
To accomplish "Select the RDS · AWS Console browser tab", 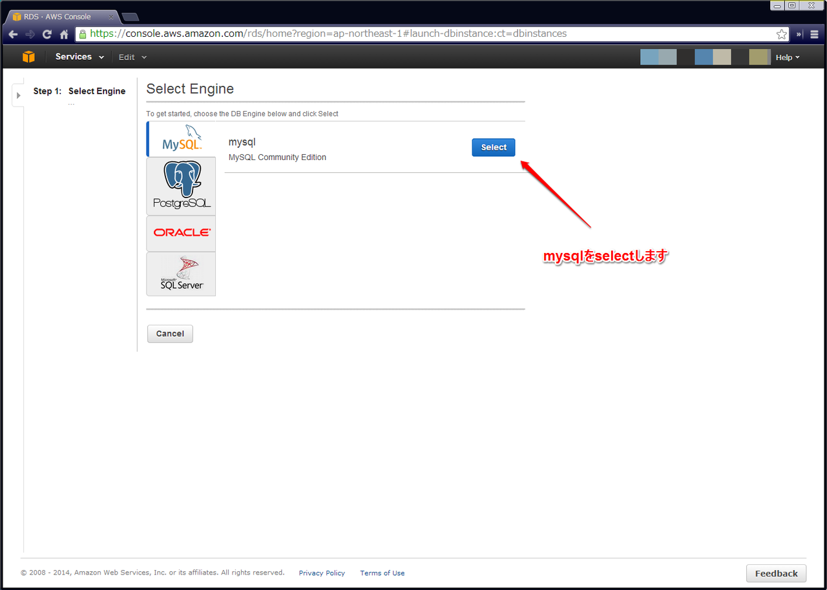I will pos(61,17).
